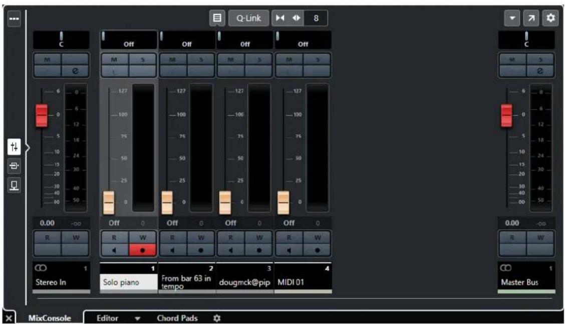Viewport: 565px width, 324px height.
Task: Close the lower zone with X icon
Action: 9,318
